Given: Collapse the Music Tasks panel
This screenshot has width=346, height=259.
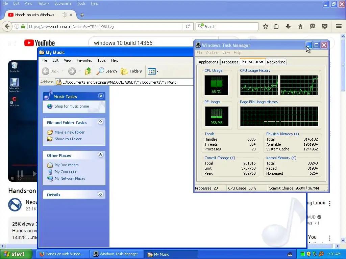Looking at the screenshot, I should 101,96.
